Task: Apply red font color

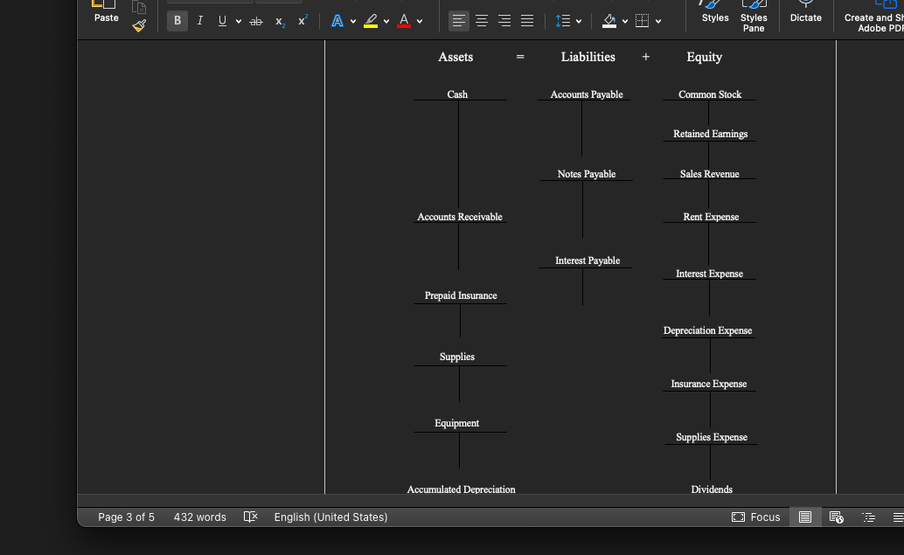Action: [x=404, y=21]
